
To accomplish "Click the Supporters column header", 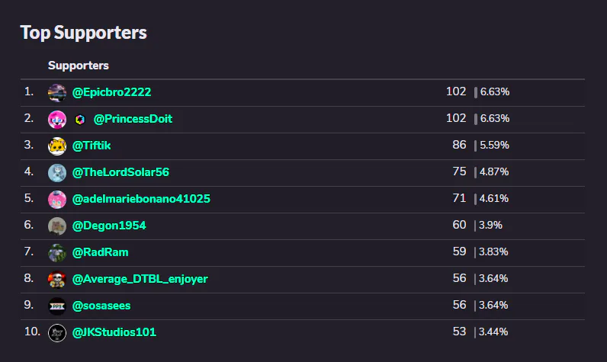I will pyautogui.click(x=79, y=66).
